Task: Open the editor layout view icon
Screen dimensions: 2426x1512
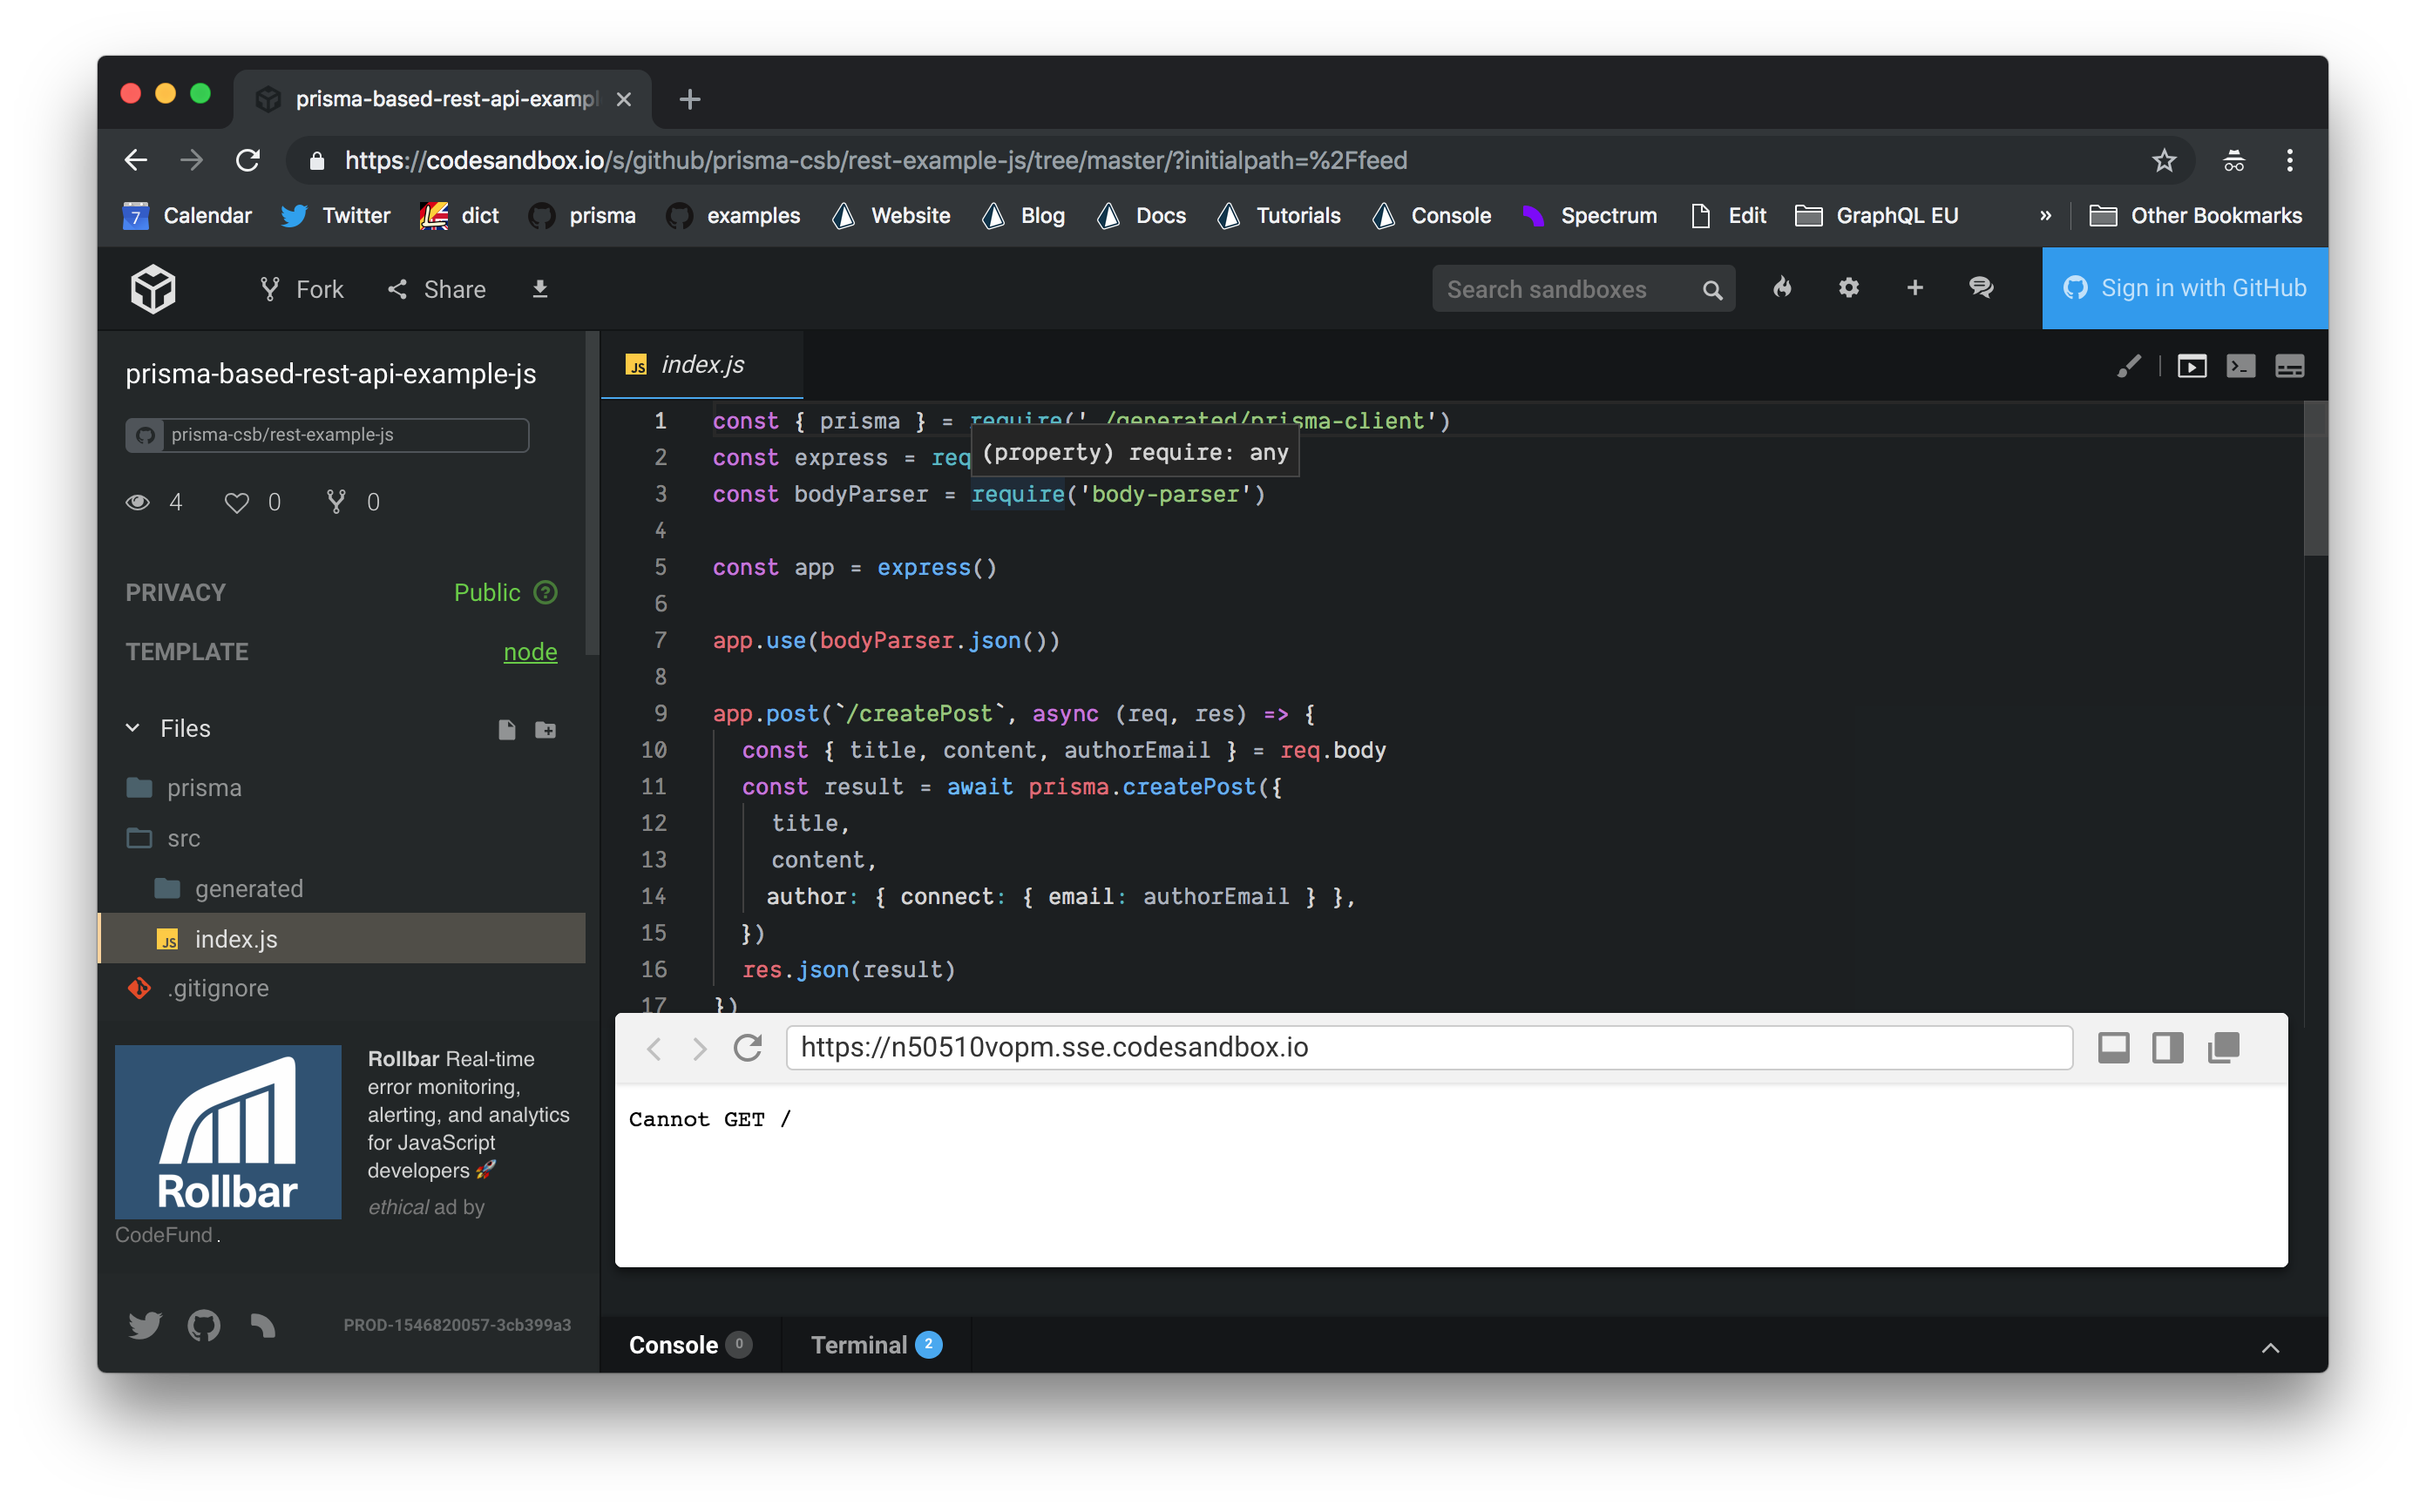Action: click(x=2290, y=366)
